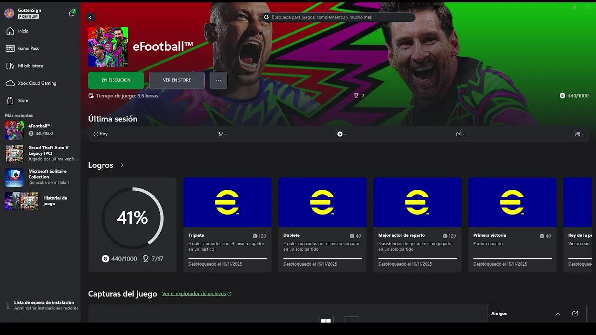Click the GottenSign profile avatar
This screenshot has width=596, height=335.
click(9, 13)
